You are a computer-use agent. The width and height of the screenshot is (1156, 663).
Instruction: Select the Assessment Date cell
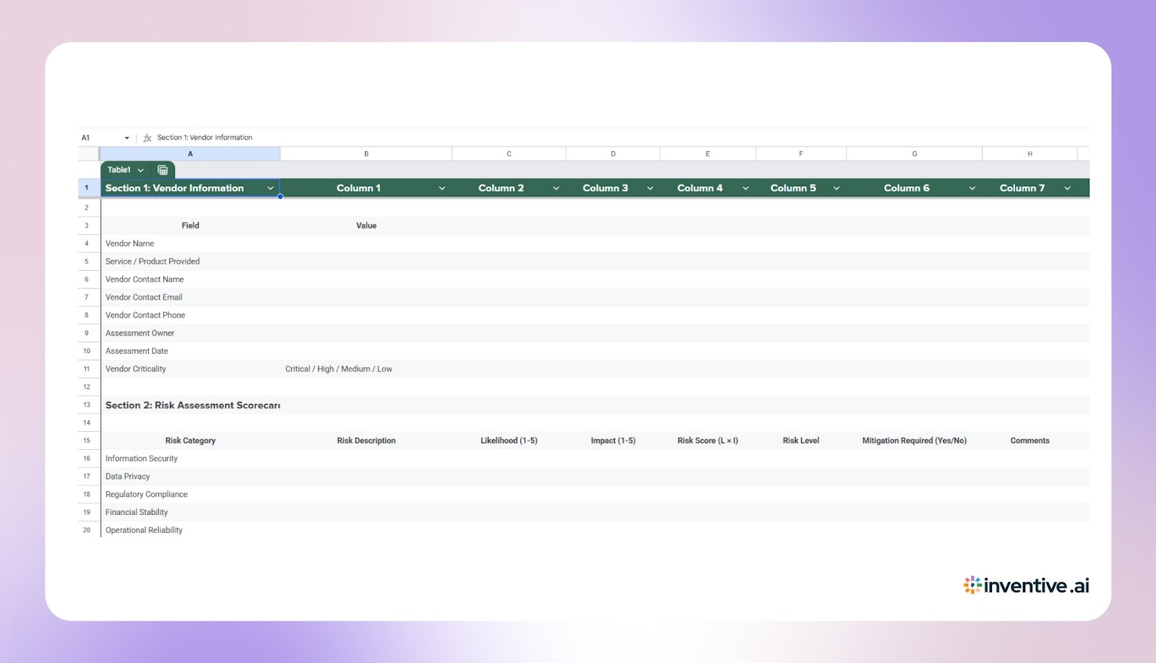pos(137,351)
